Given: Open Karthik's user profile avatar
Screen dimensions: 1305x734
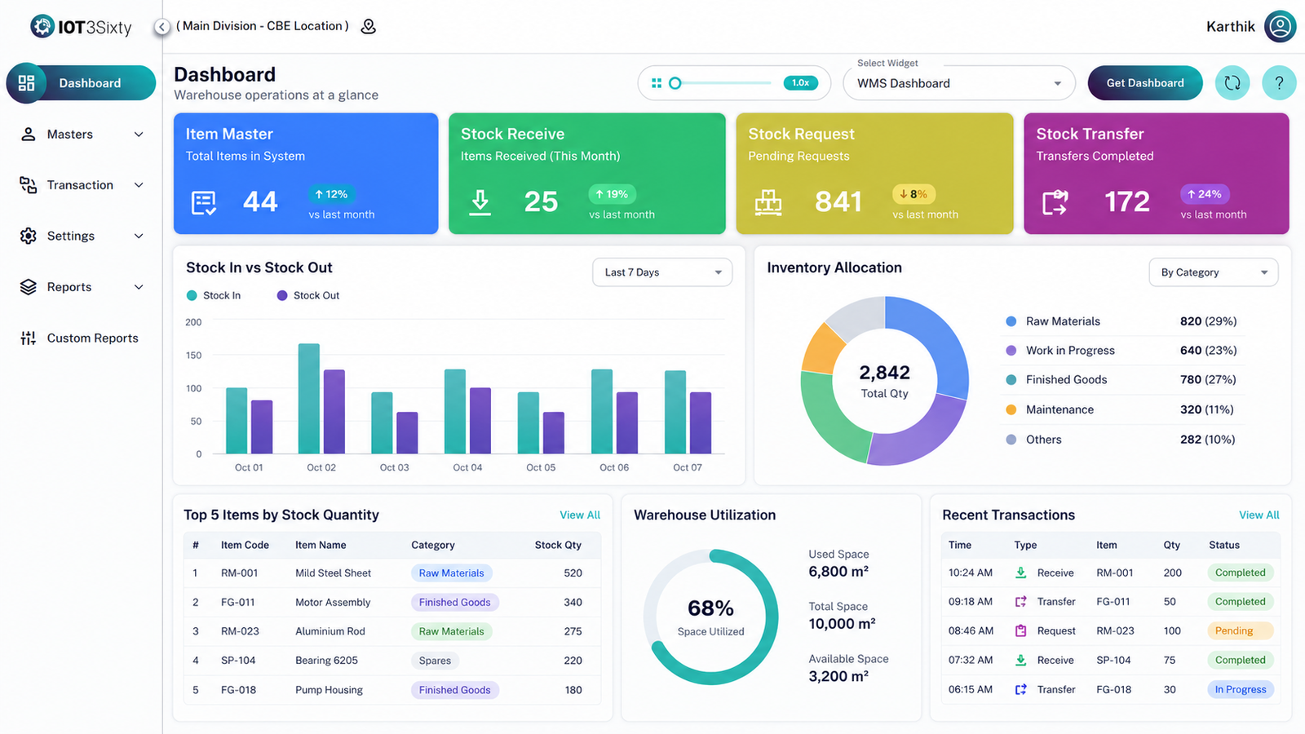Looking at the screenshot, I should [x=1280, y=26].
